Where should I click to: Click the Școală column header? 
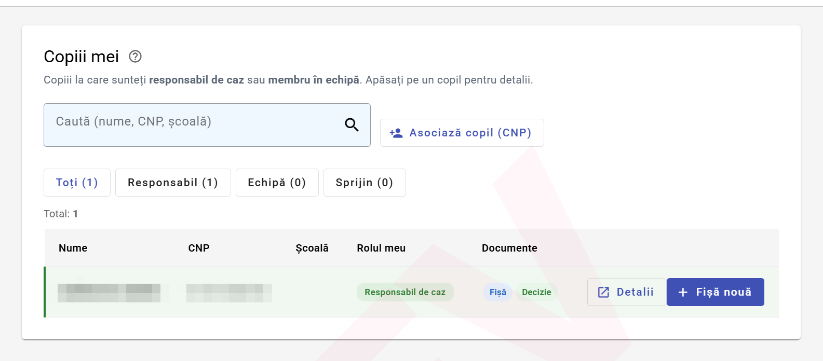[x=312, y=248]
